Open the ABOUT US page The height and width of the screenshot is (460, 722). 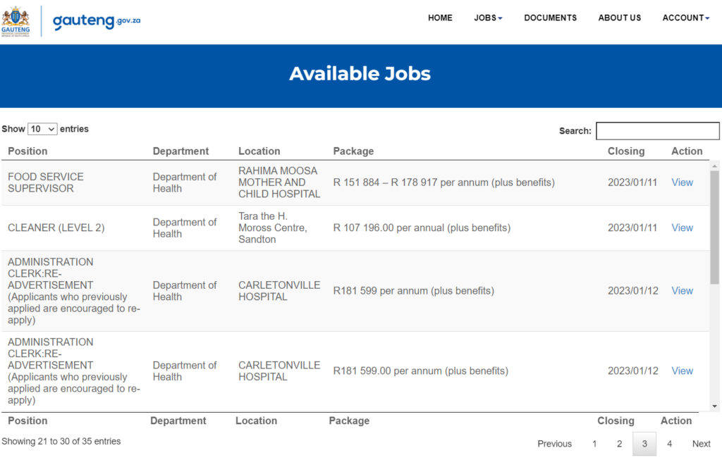[619, 18]
